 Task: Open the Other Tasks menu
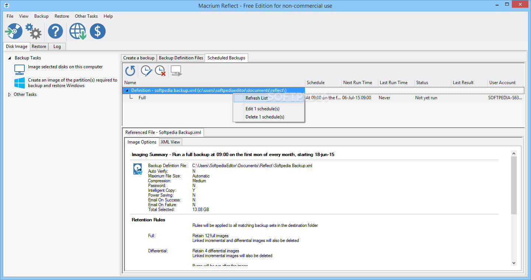coord(86,16)
